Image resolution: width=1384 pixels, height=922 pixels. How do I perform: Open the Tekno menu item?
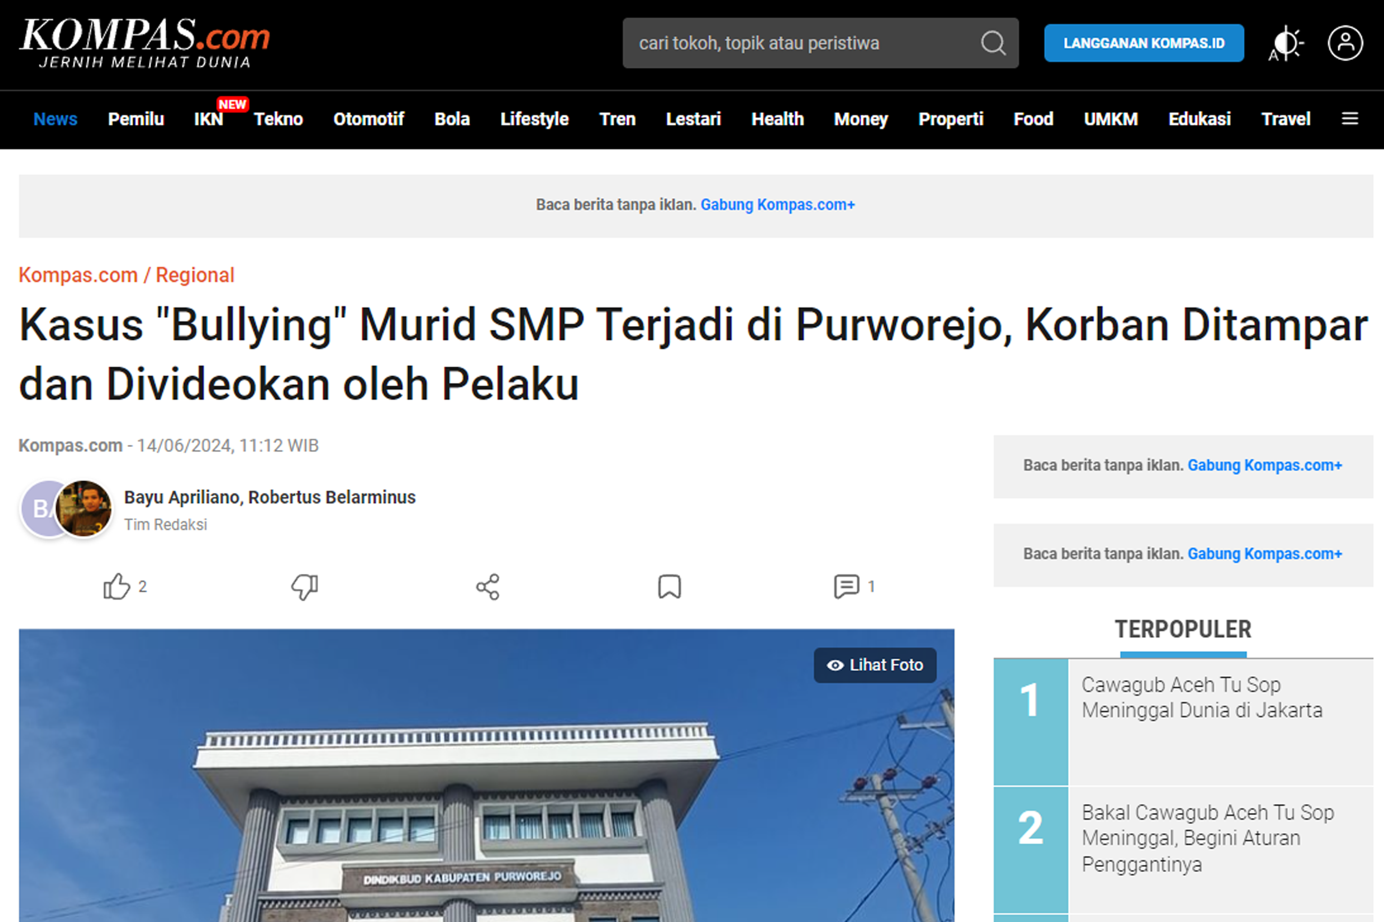tap(278, 119)
